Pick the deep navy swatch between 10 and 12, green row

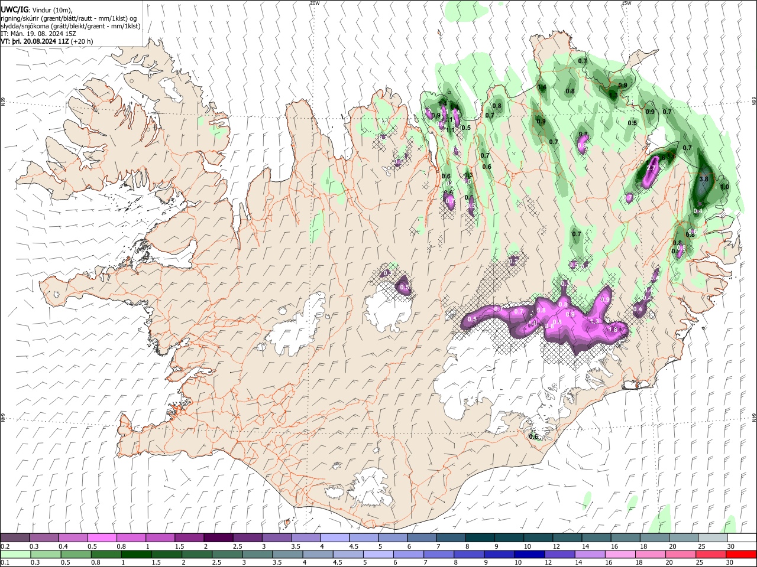529,554
